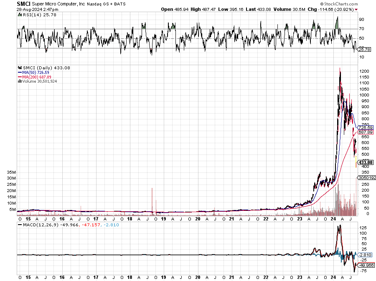
Task: Click the blue MA(50) line swatch
Action: pyautogui.click(x=20, y=72)
